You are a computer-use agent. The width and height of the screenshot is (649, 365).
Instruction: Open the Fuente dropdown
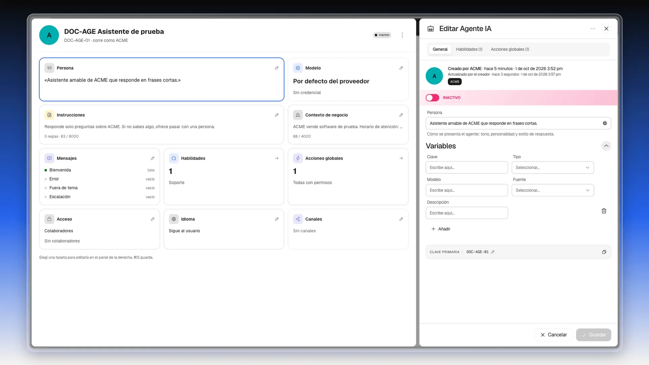click(553, 190)
